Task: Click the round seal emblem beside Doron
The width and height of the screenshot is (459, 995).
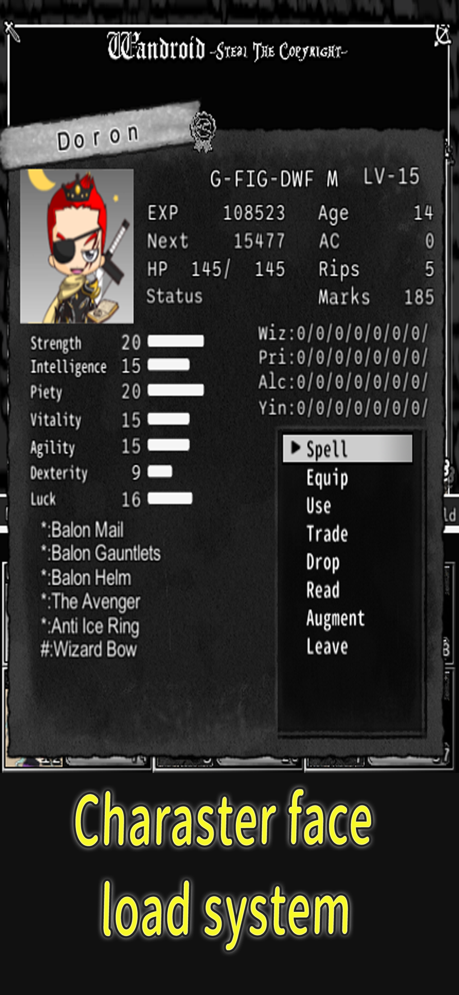Action: pyautogui.click(x=203, y=131)
